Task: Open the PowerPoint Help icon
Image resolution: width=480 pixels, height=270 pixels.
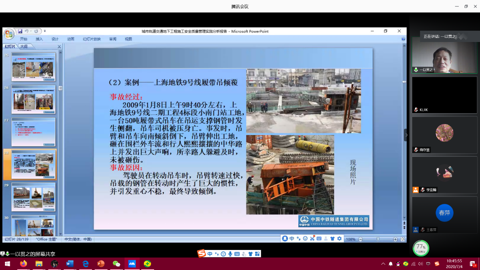Action: 403,39
